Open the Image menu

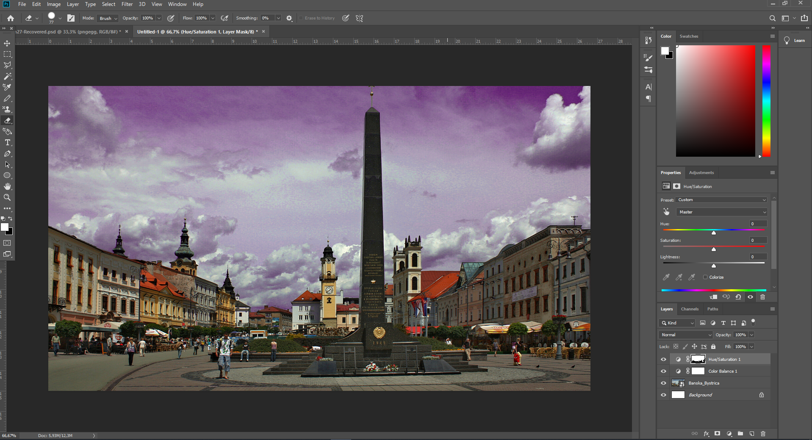pyautogui.click(x=54, y=4)
